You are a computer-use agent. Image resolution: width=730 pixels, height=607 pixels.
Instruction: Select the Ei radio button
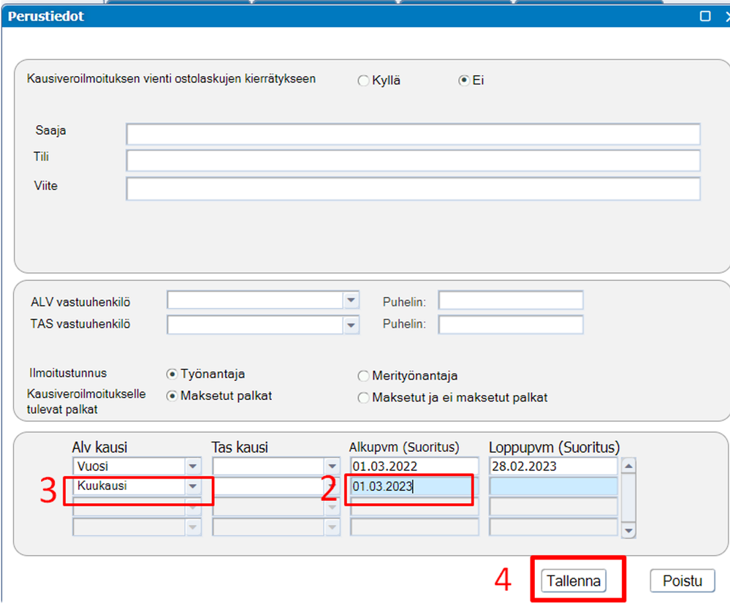coord(463,80)
